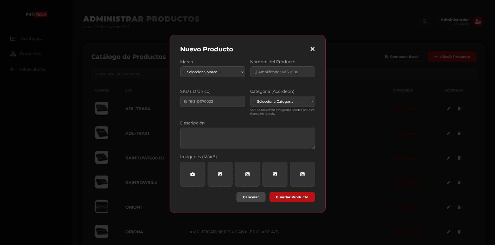This screenshot has height=245, width=495.
Task: Click the IMAGEN column header
Action: click(x=102, y=90)
